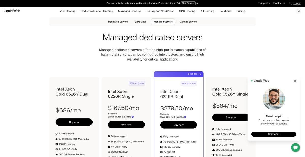This screenshot has width=305, height=157.
Task: Click the struck-through '$335/mo' price
Action: click(x=112, y=114)
